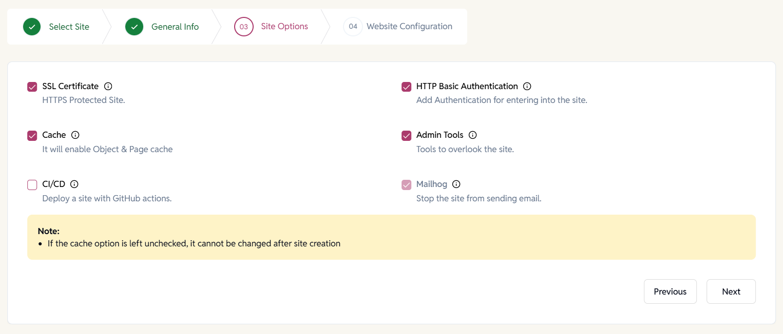Click info icon beside Mailhog
783x334 pixels.
click(456, 184)
